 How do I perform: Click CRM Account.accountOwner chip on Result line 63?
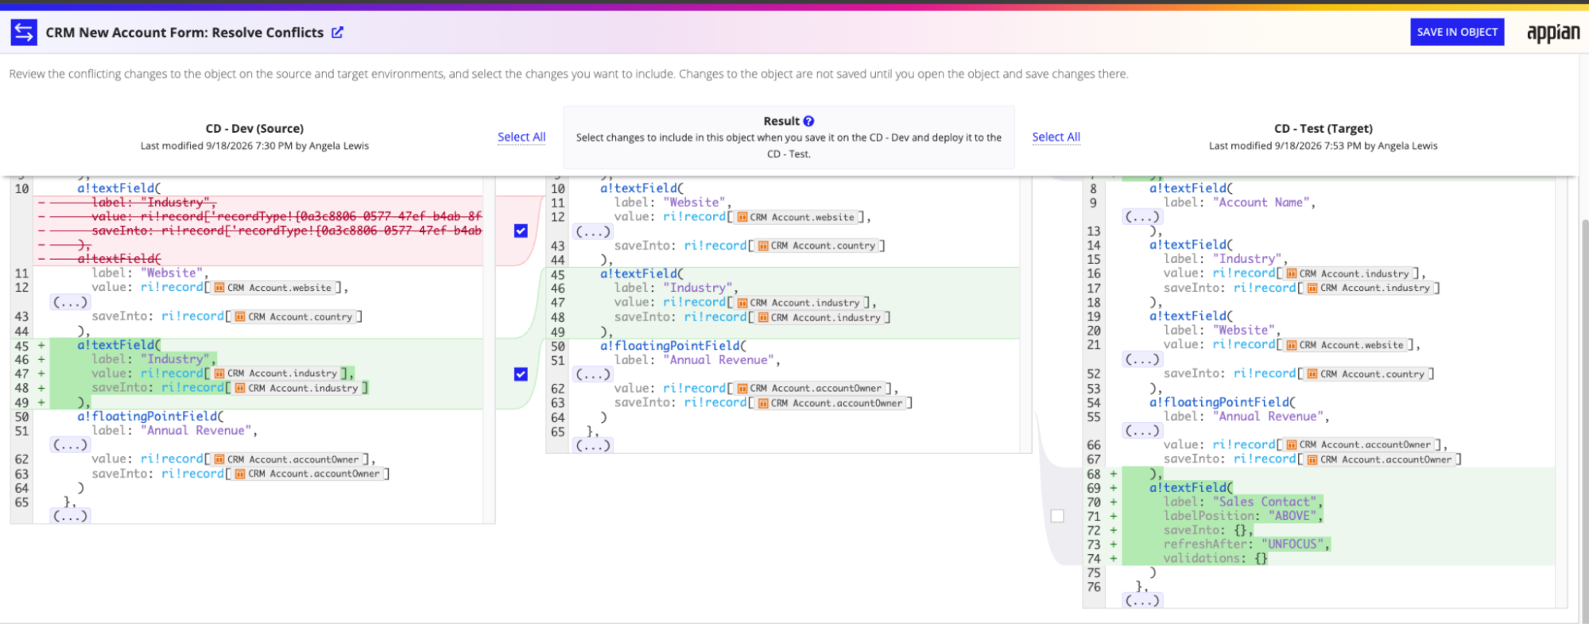[831, 403]
